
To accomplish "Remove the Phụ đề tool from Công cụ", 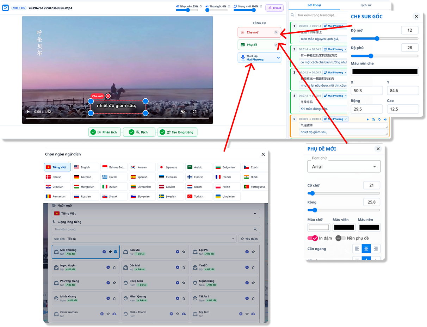I will coord(276,45).
